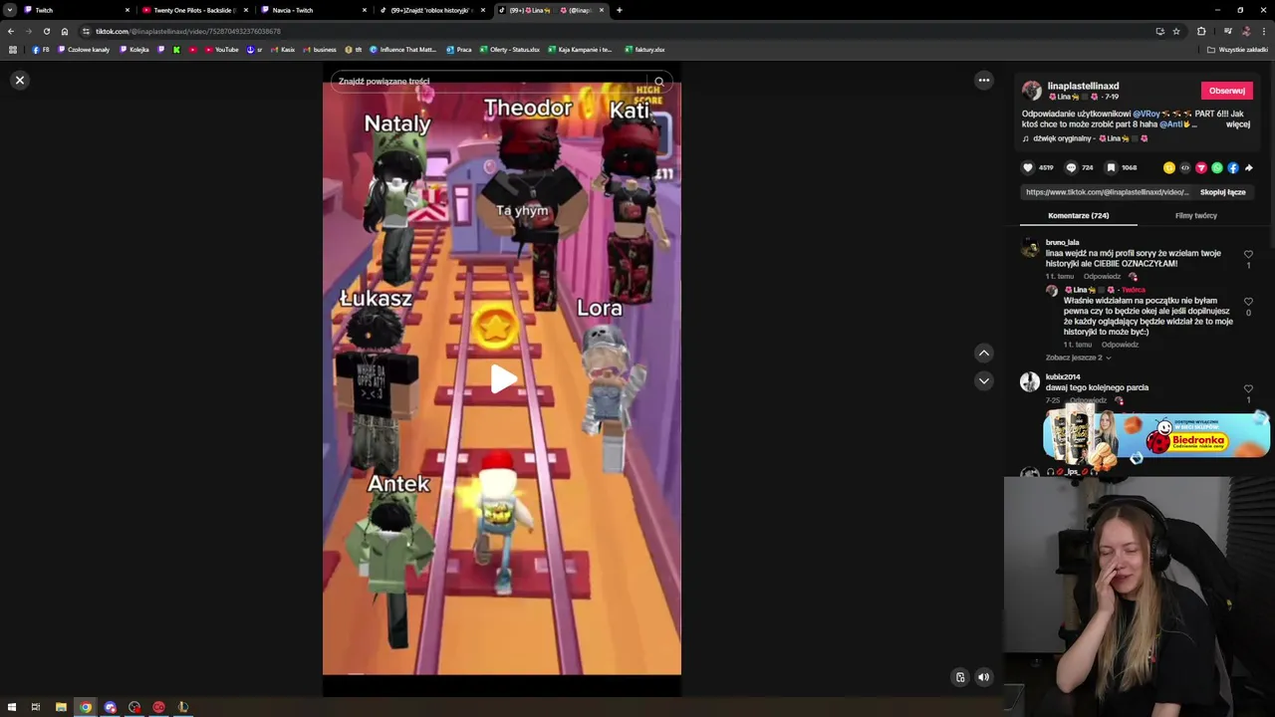Open 'Czołowe kanały' bookmark
The width and height of the screenshot is (1275, 717).
(x=83, y=50)
